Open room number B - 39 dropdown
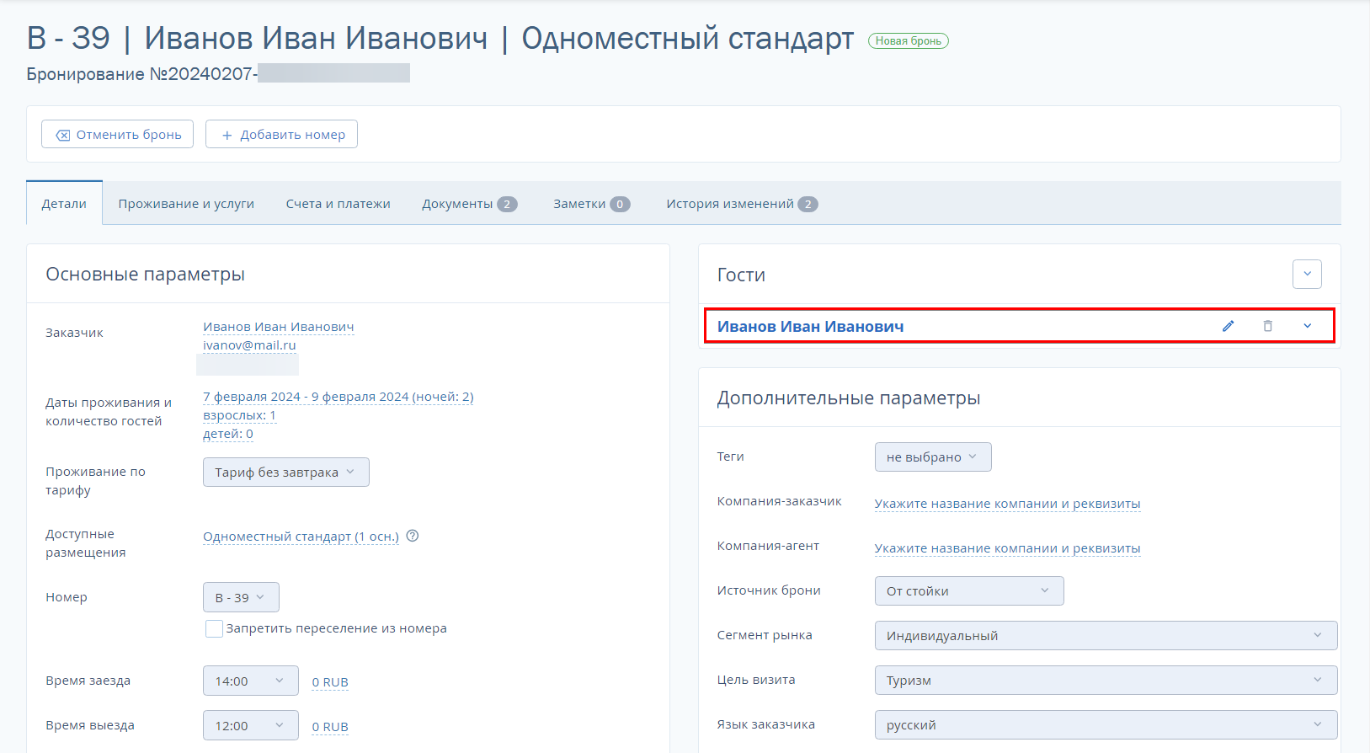The height and width of the screenshot is (753, 1370). click(x=241, y=597)
